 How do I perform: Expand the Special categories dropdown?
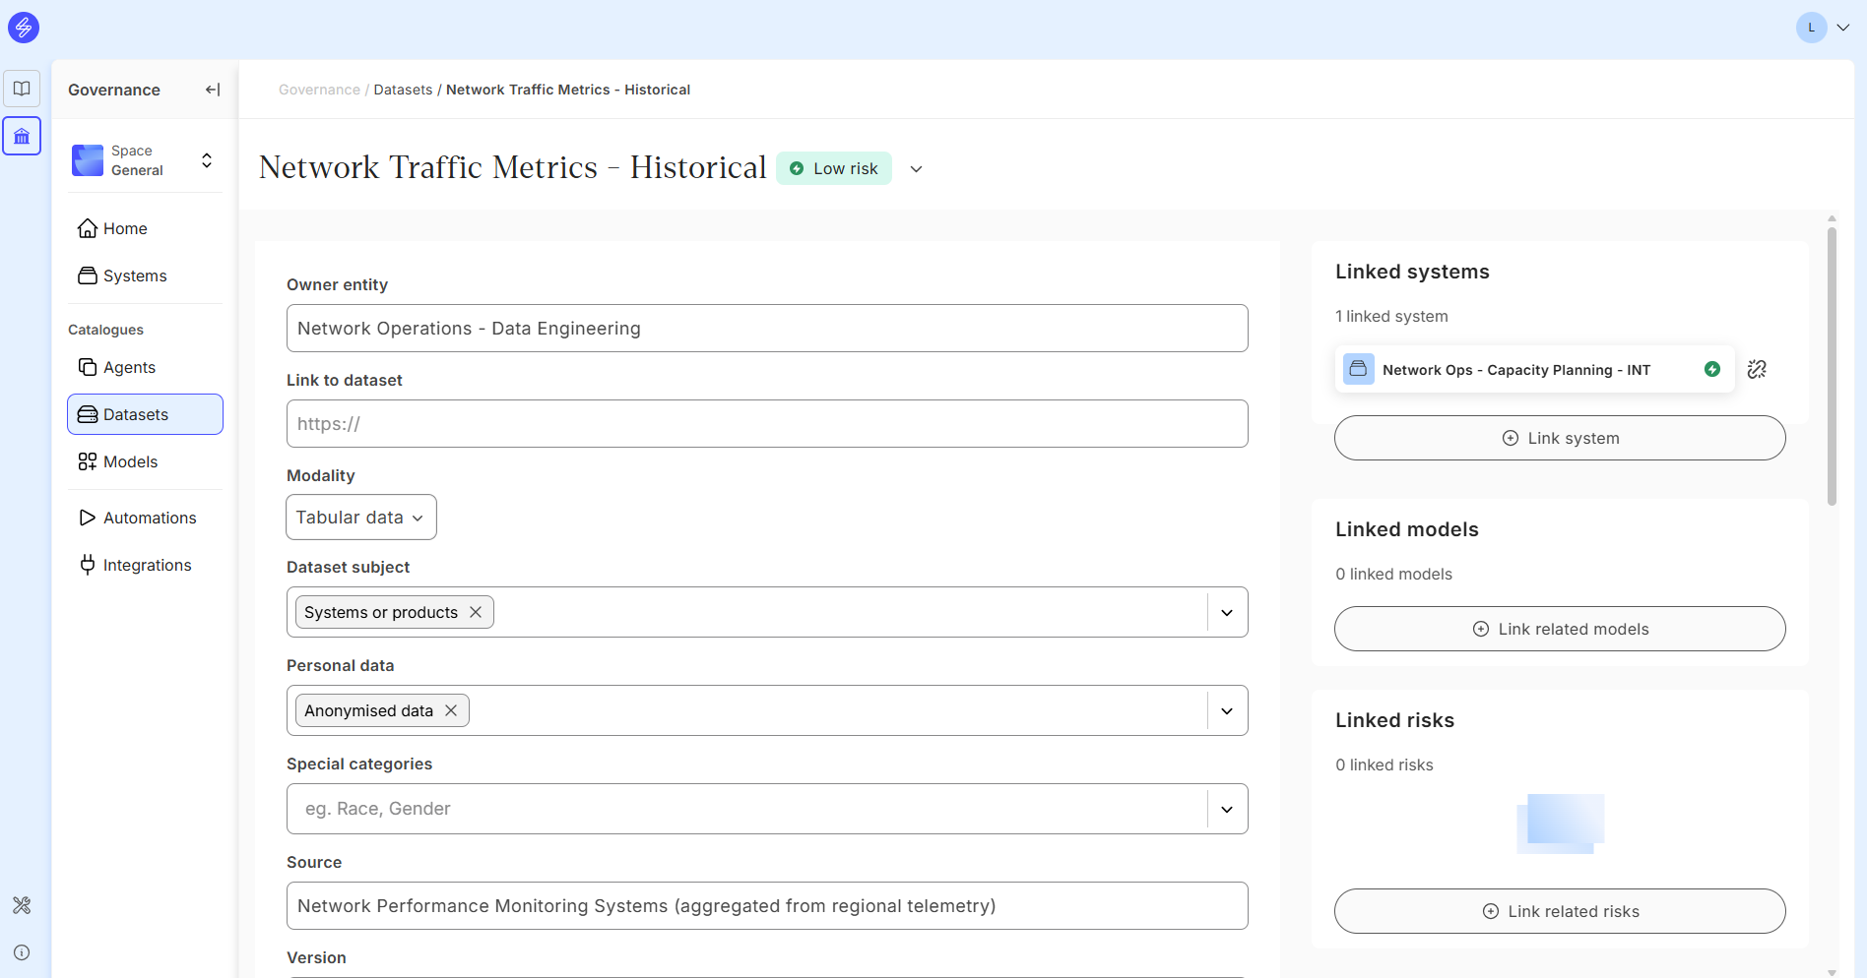pos(1227,809)
